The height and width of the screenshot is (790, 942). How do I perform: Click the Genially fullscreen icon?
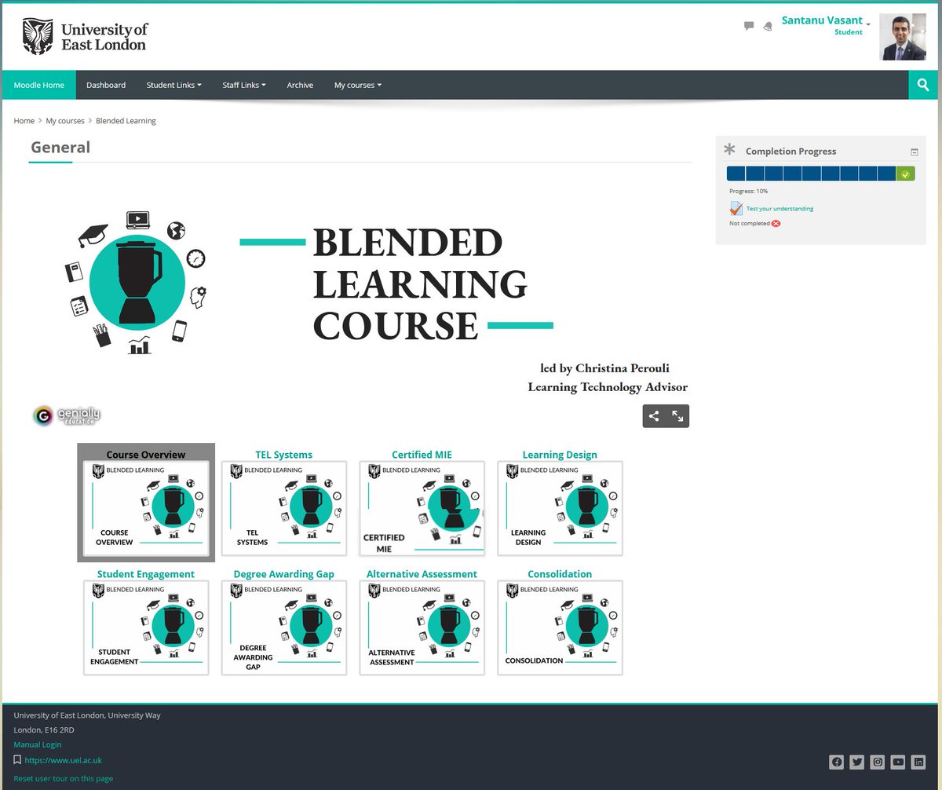[677, 416]
